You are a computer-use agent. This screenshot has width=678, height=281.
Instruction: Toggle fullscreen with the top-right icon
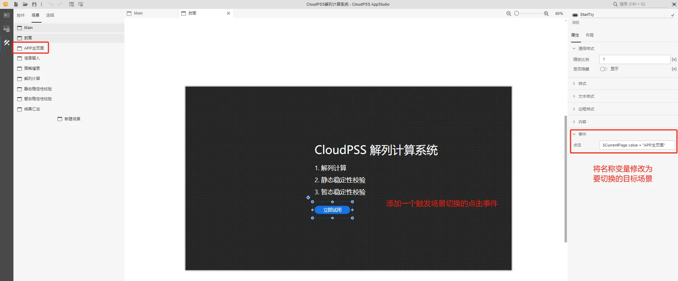(674, 4)
